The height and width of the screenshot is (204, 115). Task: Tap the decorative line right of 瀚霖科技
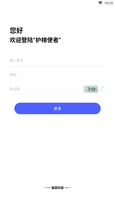click(69, 188)
